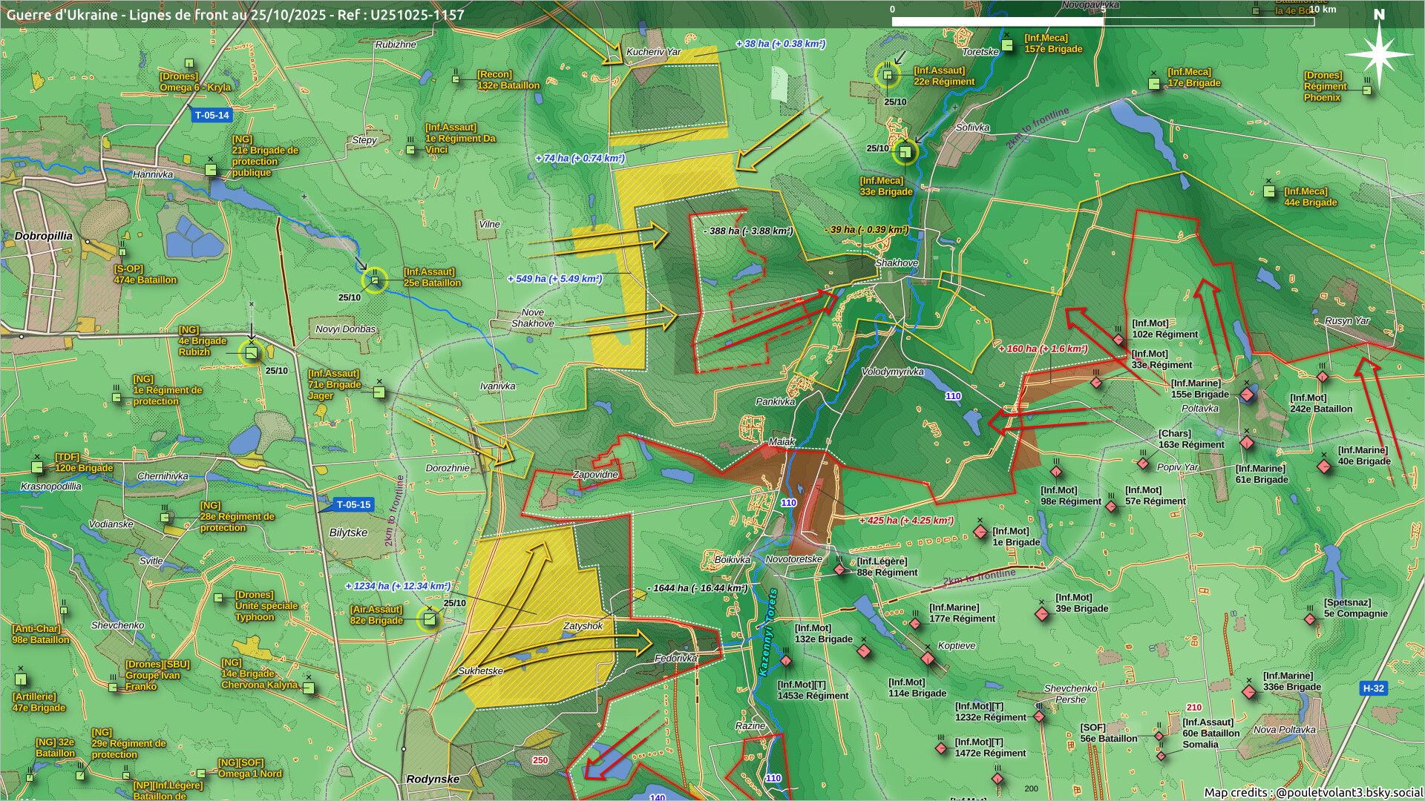Click the 336e Brigade red diamond marker
The height and width of the screenshot is (801, 1425).
pyautogui.click(x=1249, y=691)
